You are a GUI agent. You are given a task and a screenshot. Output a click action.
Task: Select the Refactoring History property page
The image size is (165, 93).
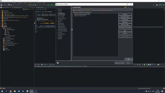pyautogui.click(x=62, y=29)
